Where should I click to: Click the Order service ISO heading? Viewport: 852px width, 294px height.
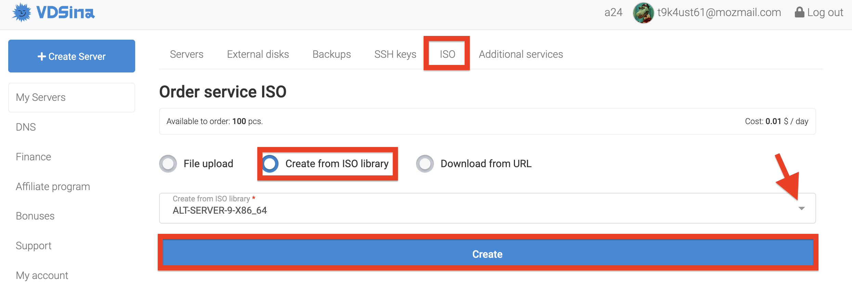223,92
